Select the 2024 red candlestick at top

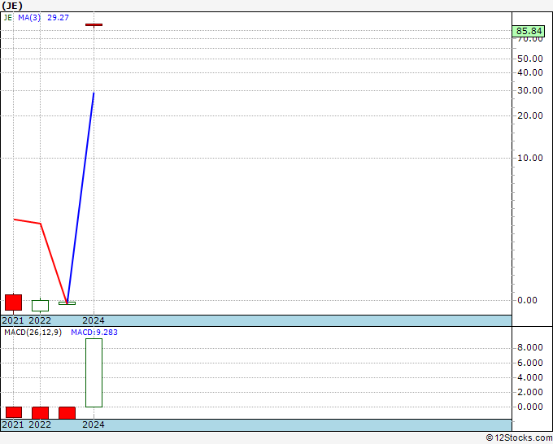tap(94, 24)
